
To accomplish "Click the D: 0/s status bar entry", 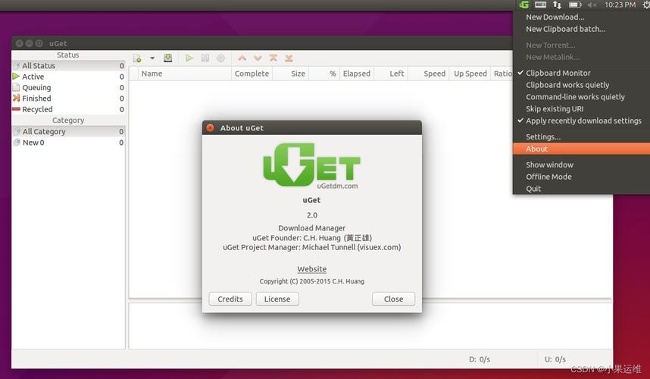I will coord(480,359).
